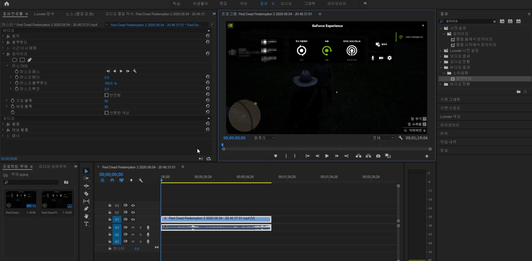532x261 pixels.
Task: Create ellipse mask for 모자이크 effect
Action: coord(15,60)
